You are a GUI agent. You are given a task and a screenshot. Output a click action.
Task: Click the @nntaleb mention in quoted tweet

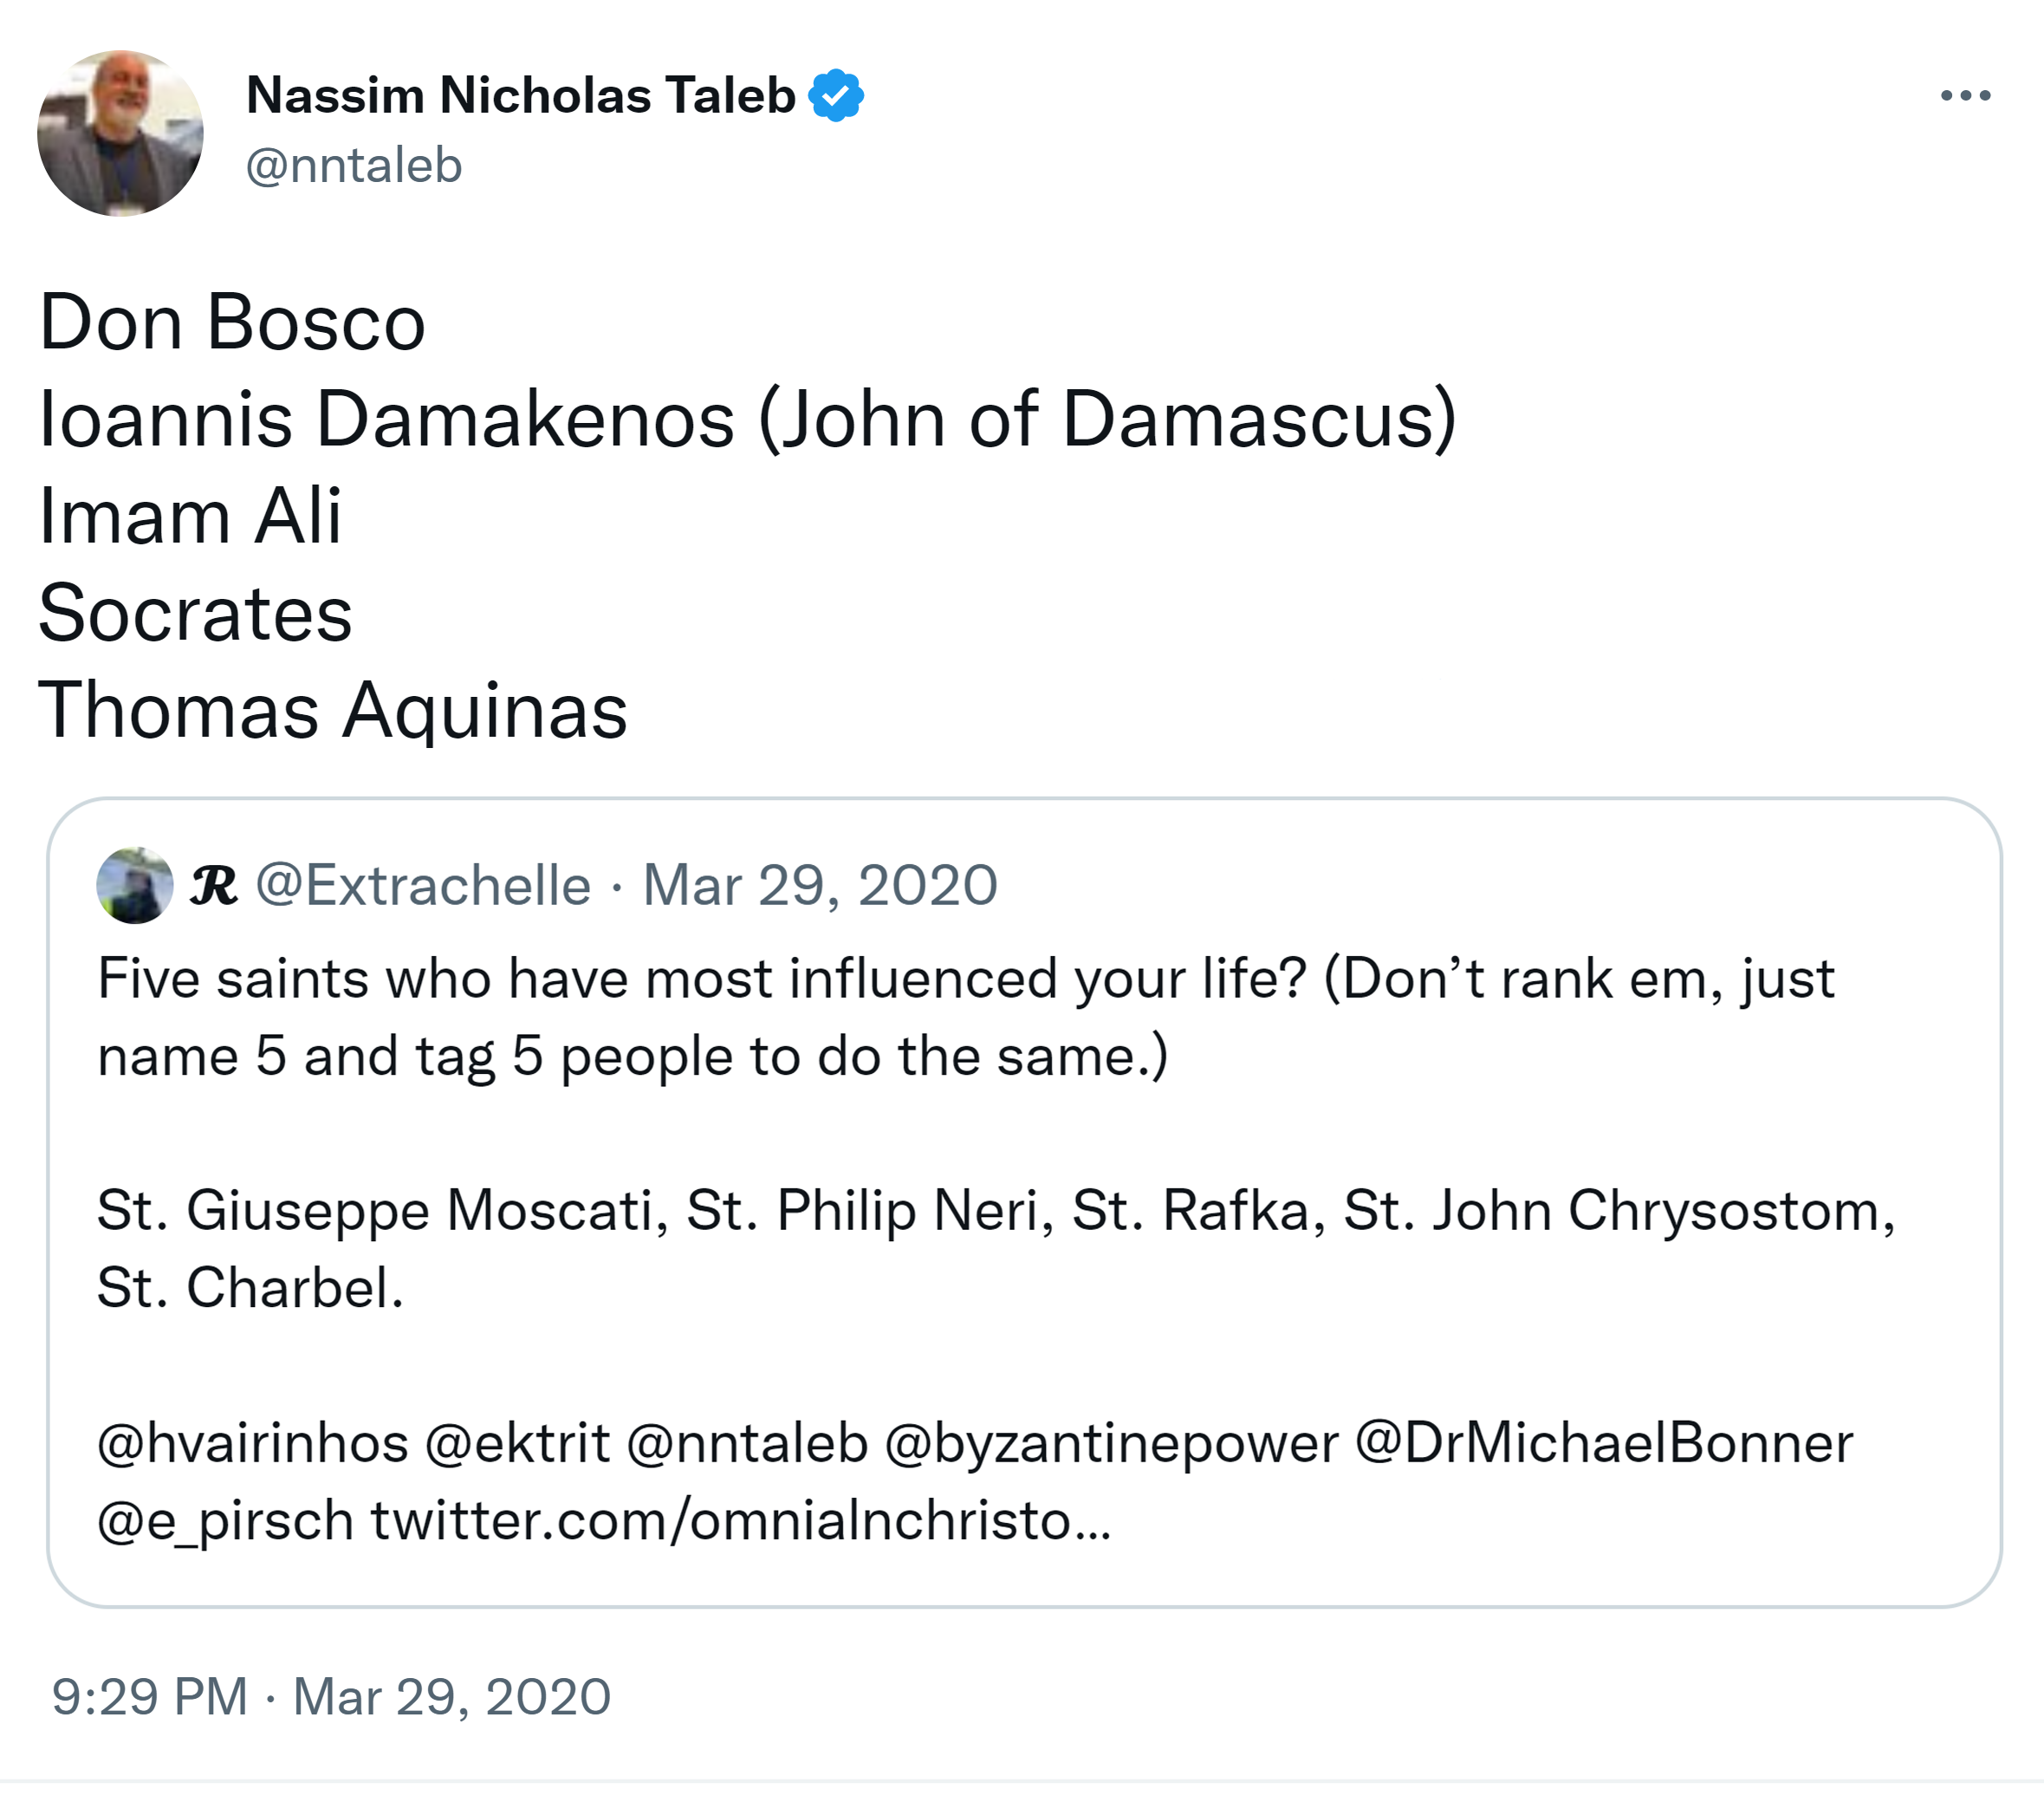tap(747, 1444)
